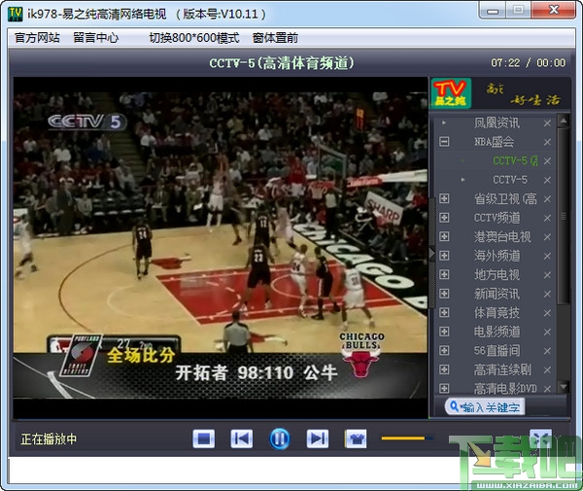
Task: Open the 留言中心 menu
Action: click(95, 38)
